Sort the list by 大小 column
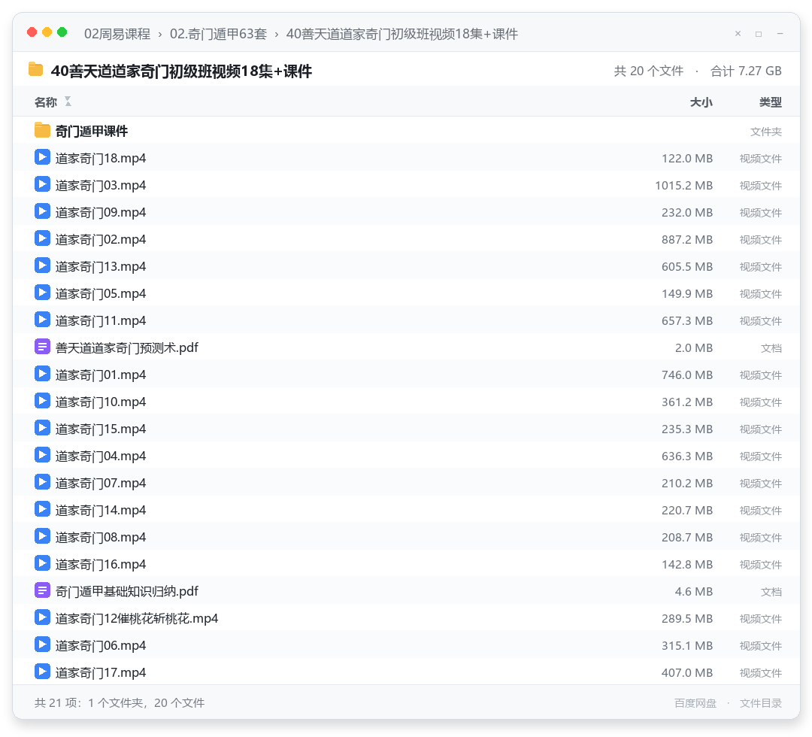This screenshot has height=737, width=812. coord(701,102)
